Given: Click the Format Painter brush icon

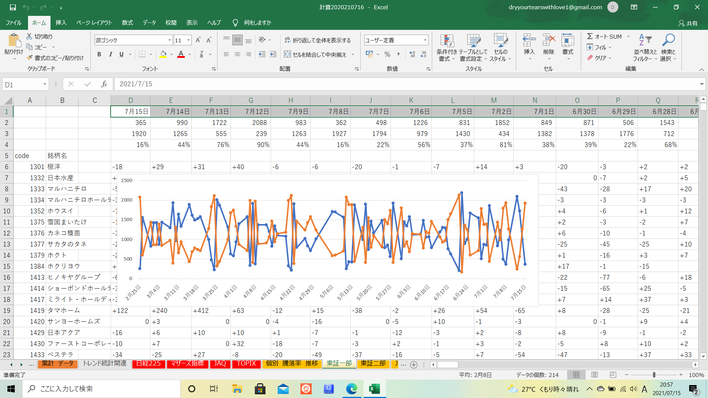Looking at the screenshot, I should click(x=30, y=58).
